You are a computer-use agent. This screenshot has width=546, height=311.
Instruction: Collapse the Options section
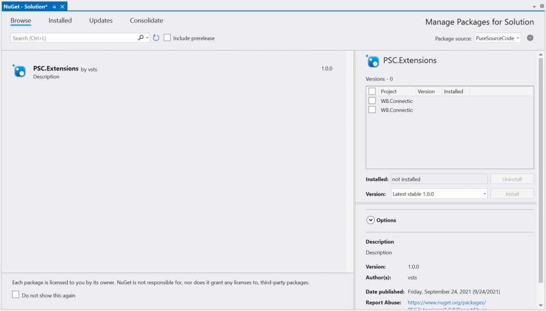(370, 220)
